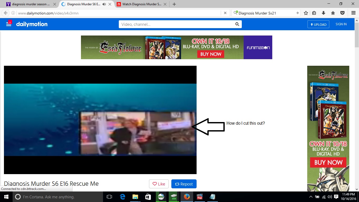
Task: Show site identity information icon
Action: tap(13, 13)
